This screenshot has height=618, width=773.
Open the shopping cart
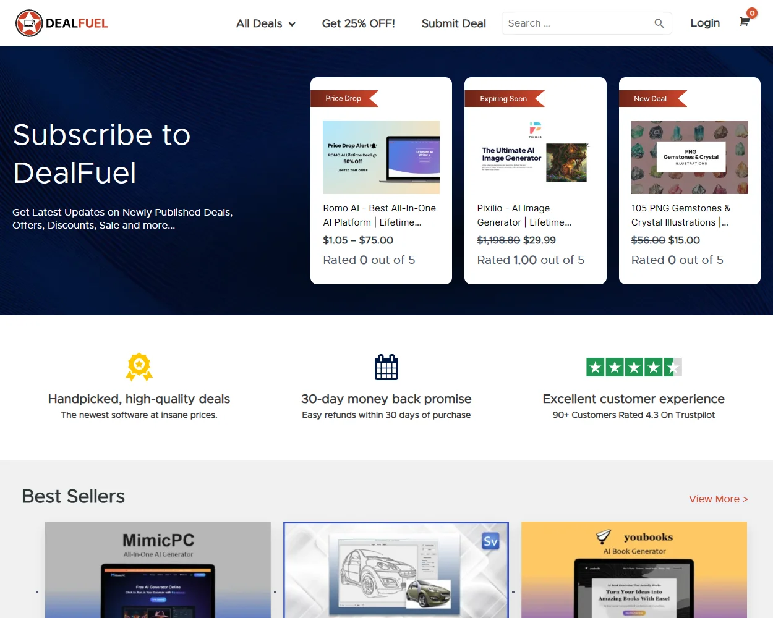[x=743, y=20]
